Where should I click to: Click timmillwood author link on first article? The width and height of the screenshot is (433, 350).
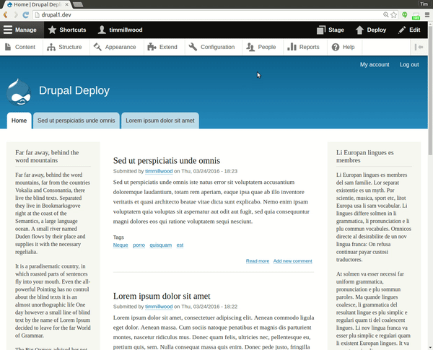pos(159,171)
